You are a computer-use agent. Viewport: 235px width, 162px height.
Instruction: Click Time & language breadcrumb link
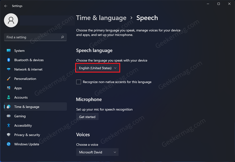coord(101,18)
